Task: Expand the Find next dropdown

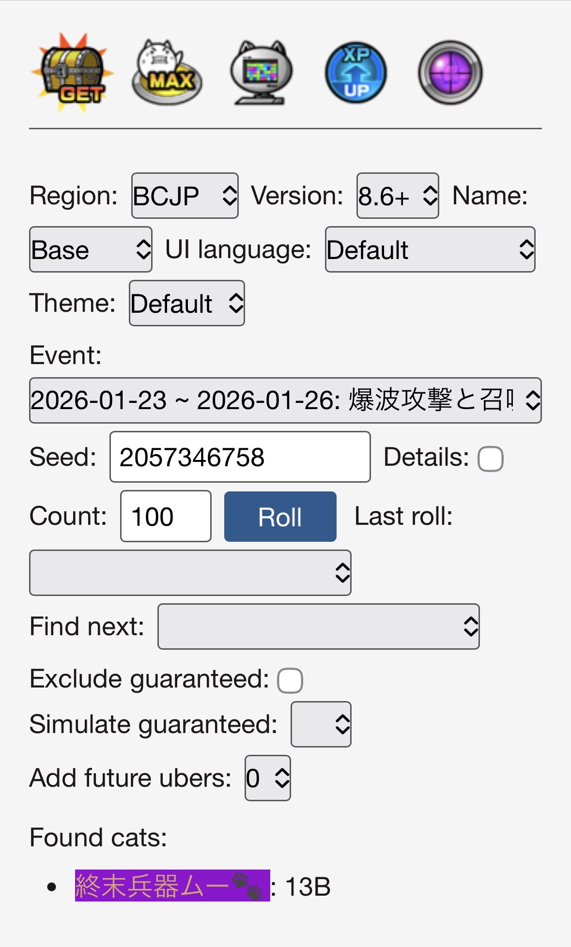Action: coord(318,626)
